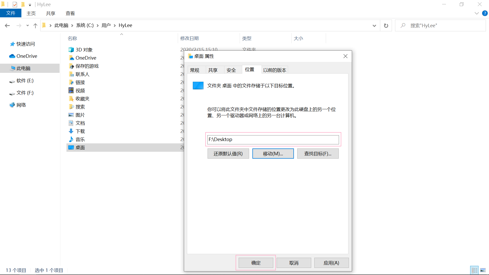Switch to large icons view button
Viewport: 489px width, 275px height.
coord(483,270)
